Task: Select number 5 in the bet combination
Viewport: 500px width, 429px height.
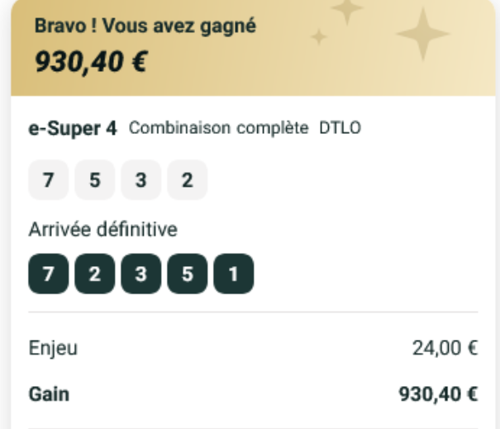Action: coord(95,180)
